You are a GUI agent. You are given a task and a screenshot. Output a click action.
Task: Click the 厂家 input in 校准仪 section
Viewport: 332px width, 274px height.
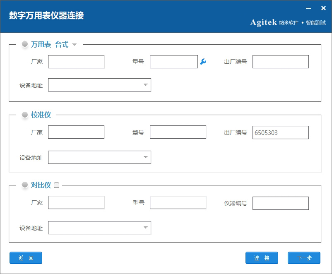pyautogui.click(x=76, y=132)
